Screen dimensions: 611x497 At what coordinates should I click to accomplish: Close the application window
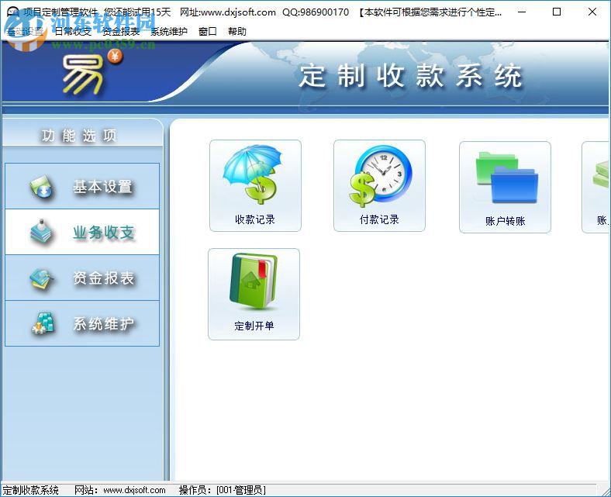pyautogui.click(x=592, y=12)
